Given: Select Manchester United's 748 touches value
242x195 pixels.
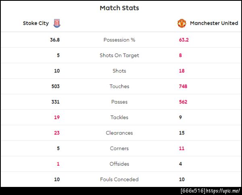Looking at the screenshot, I should (x=183, y=86).
